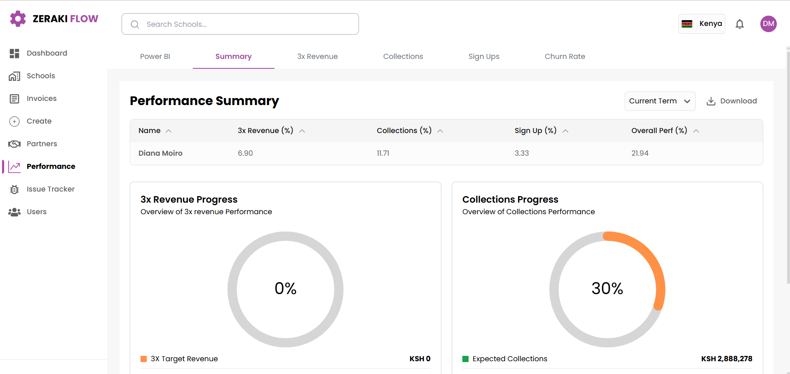
Task: Open the Partners page
Action: [x=42, y=144]
